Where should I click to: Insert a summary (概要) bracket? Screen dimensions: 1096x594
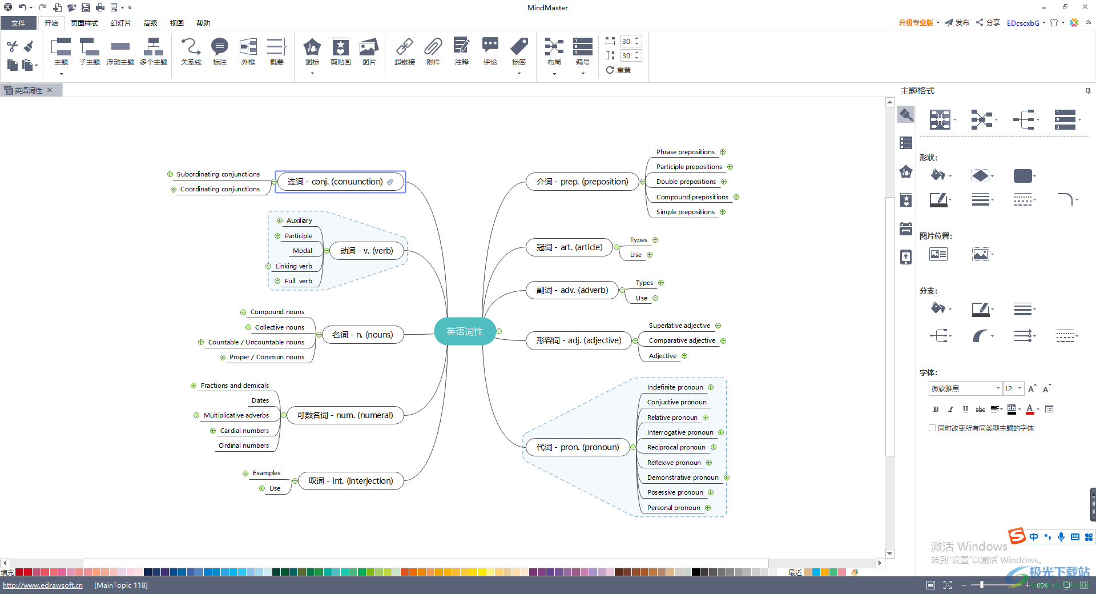277,51
